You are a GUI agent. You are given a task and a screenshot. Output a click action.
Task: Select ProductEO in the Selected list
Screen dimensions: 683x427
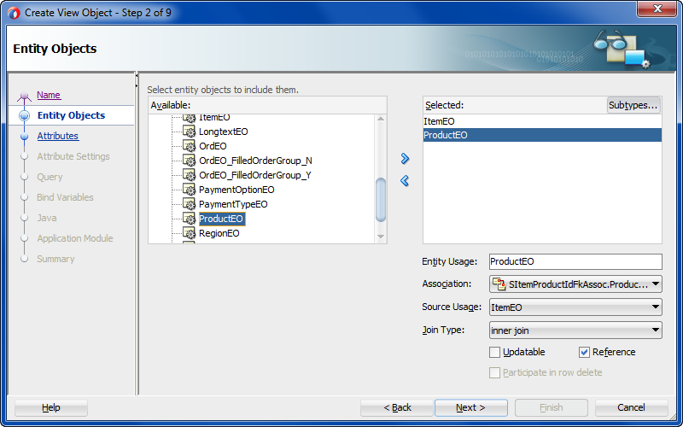click(542, 135)
